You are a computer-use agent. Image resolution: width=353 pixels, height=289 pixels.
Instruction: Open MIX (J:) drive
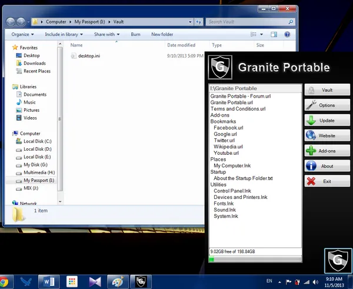click(x=31, y=188)
